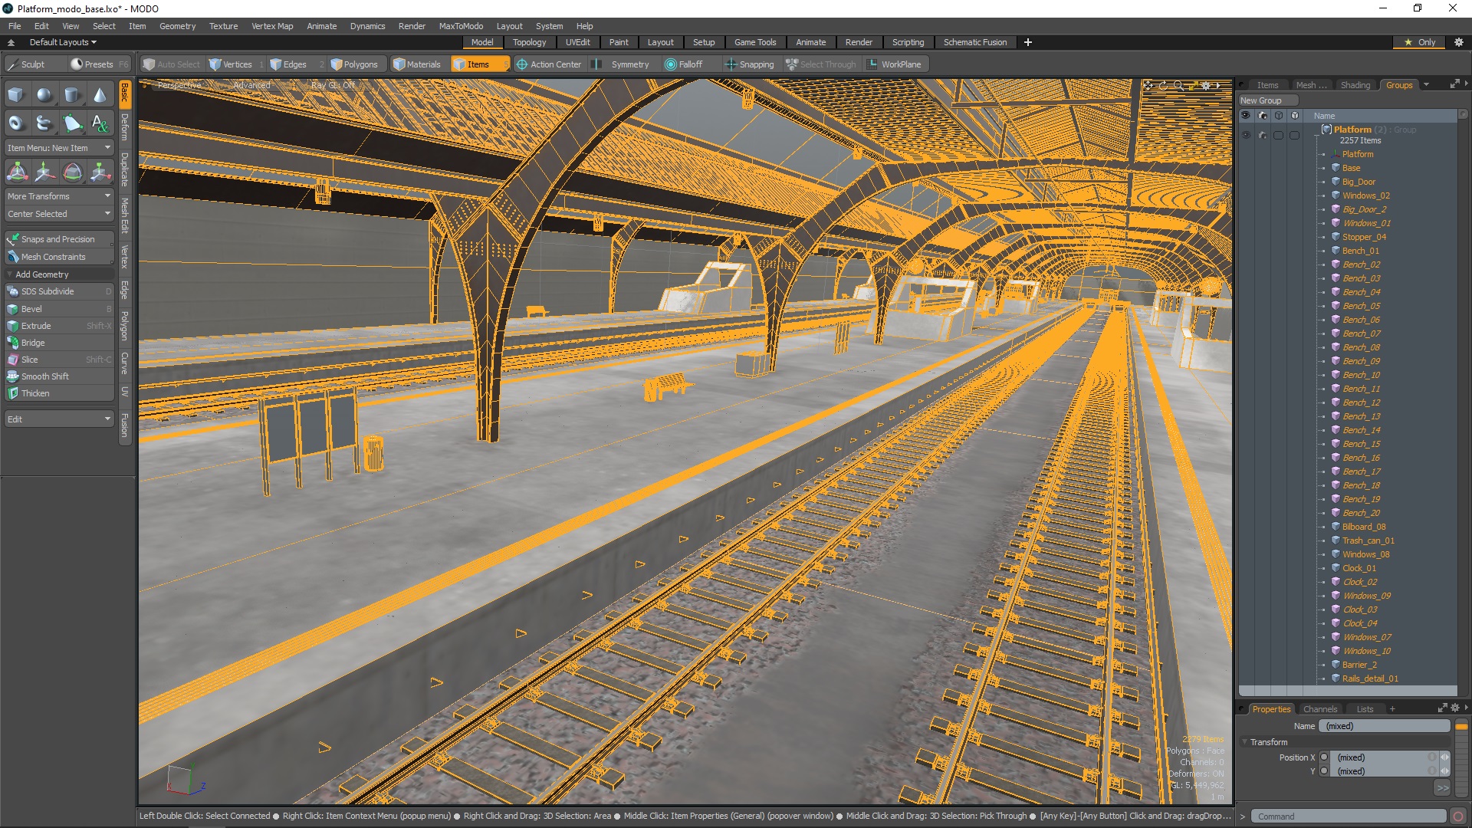Click the Extrude tool icon
The width and height of the screenshot is (1472, 828).
pos(14,326)
